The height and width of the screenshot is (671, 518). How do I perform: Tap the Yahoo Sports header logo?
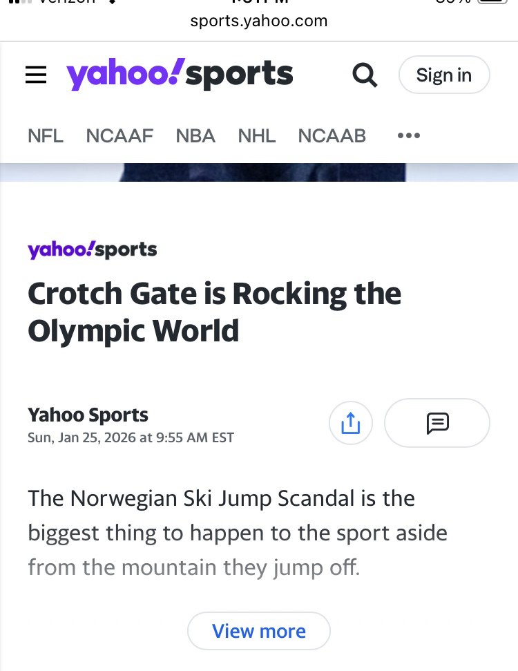pos(180,75)
